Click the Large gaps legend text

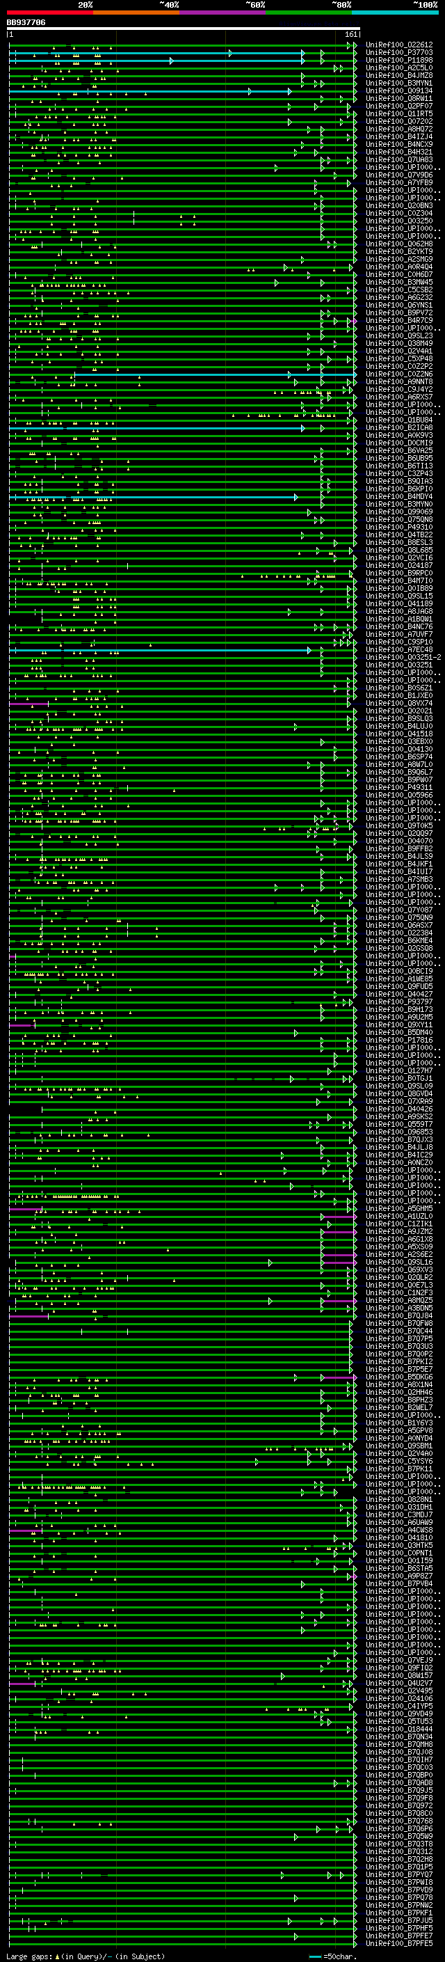(x=86, y=1956)
